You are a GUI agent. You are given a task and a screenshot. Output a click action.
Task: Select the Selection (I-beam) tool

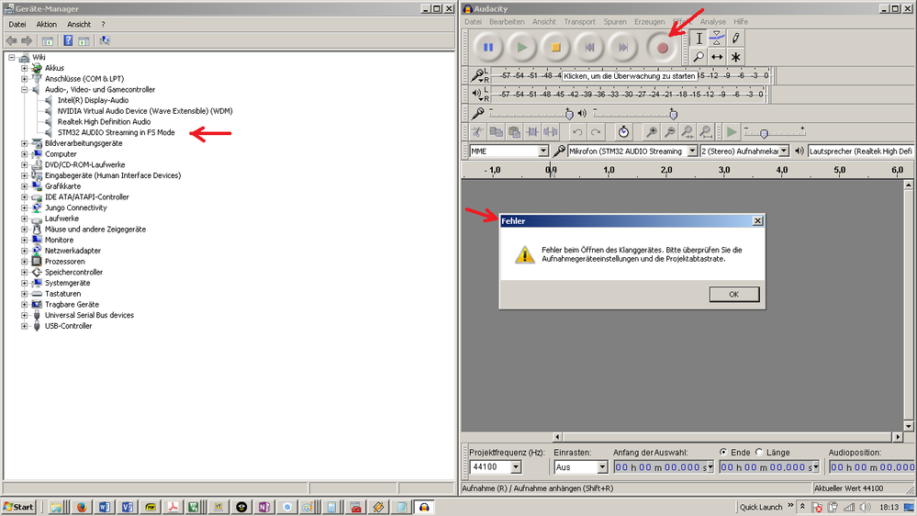699,39
